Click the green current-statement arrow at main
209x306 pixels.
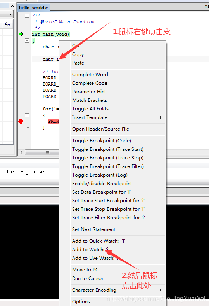pyautogui.click(x=21, y=34)
